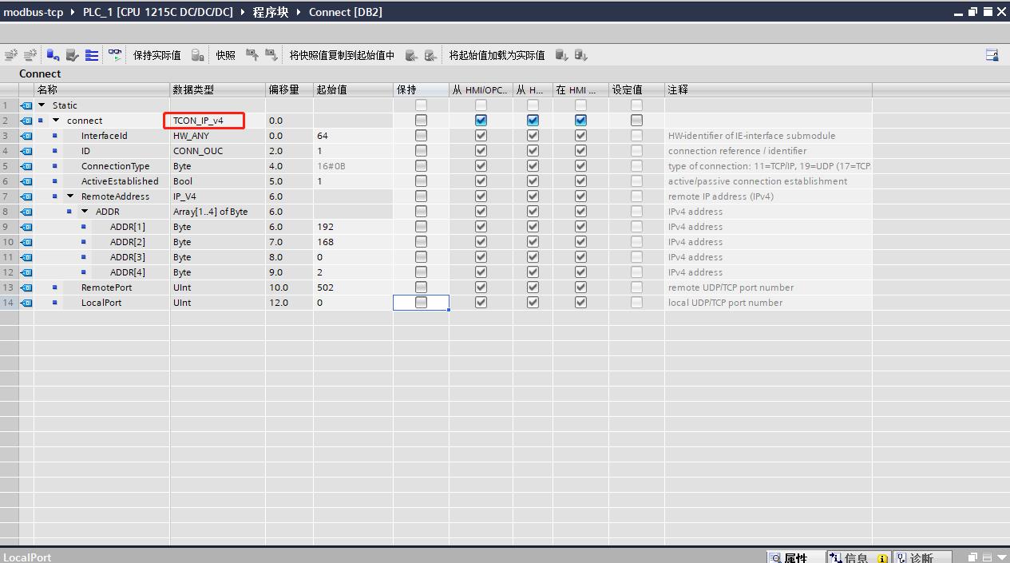Toggle 在 HMI visible checkbox in connect row

(x=580, y=121)
